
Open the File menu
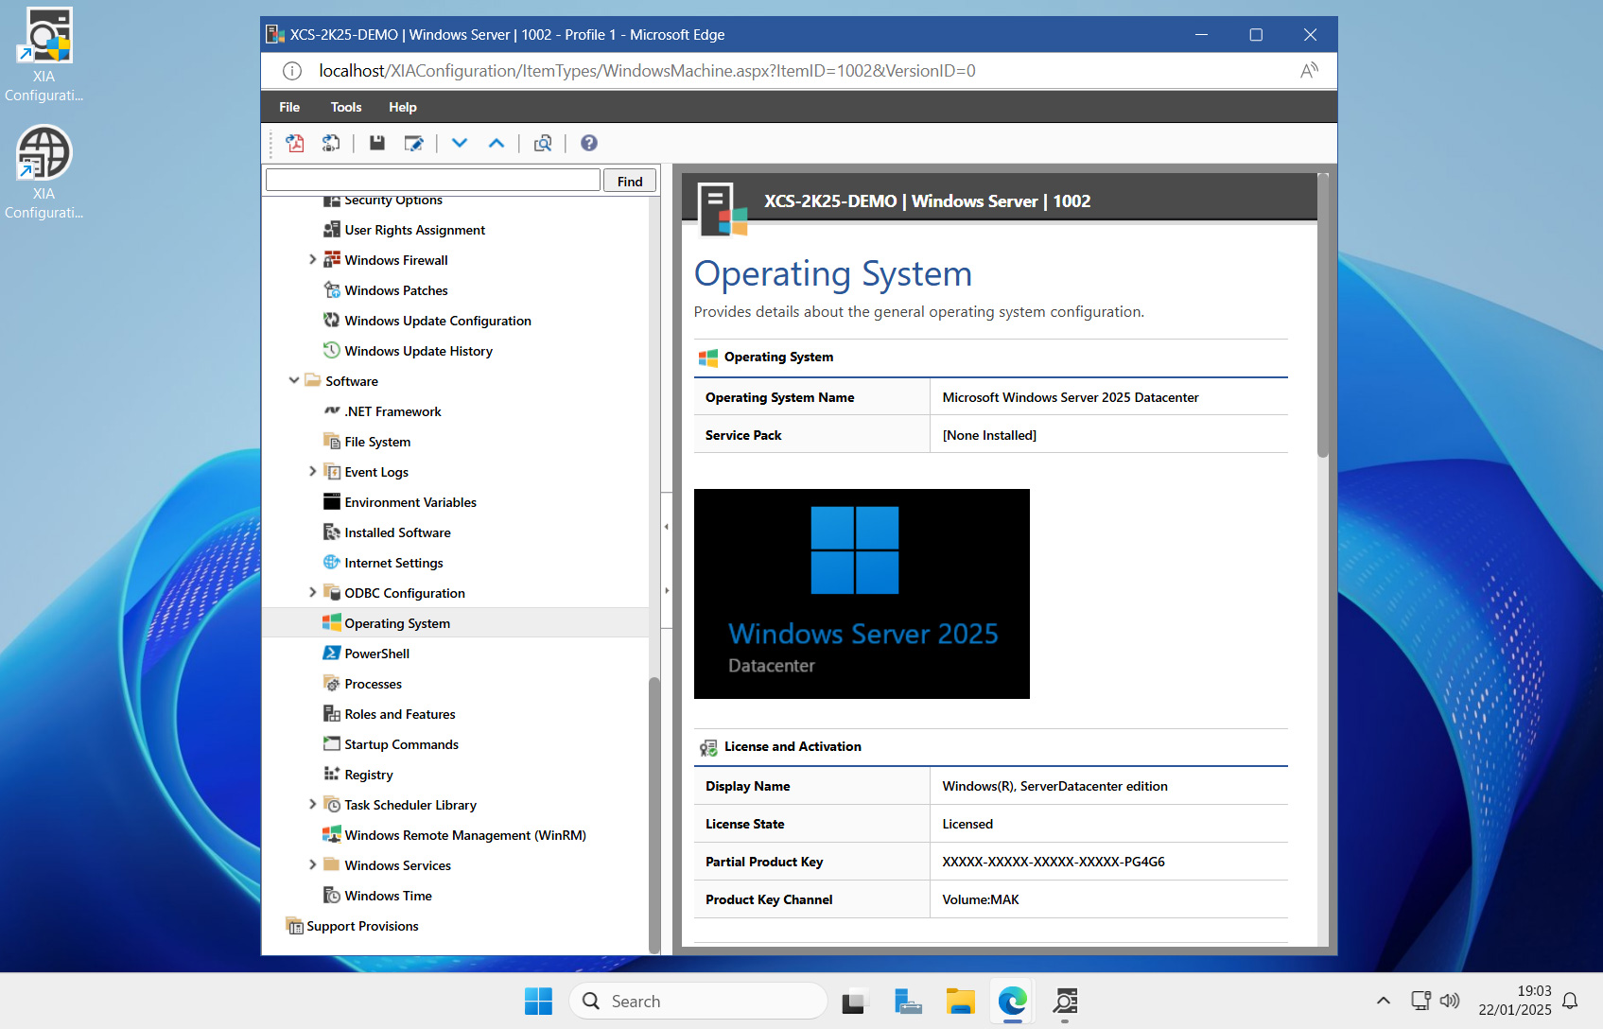[289, 107]
